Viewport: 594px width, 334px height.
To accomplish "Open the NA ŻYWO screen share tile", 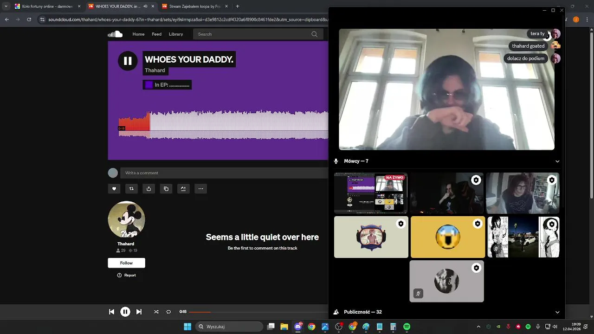I will click(x=371, y=193).
